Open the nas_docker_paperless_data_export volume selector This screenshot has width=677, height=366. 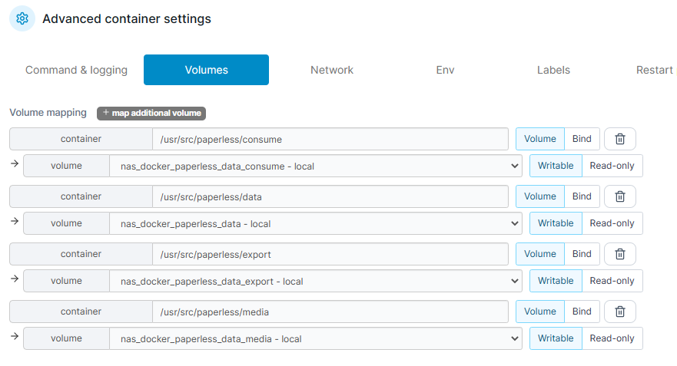[316, 281]
